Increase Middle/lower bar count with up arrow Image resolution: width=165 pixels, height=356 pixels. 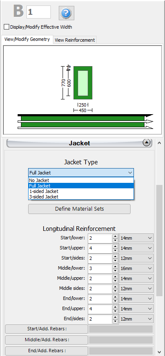pos(115,267)
